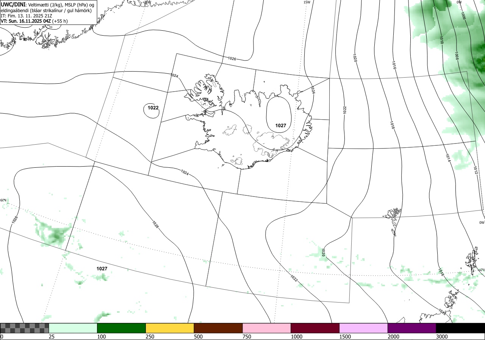Click the 1014 isobar label
The width and height of the screenshot is (485, 340).
click(x=448, y=158)
